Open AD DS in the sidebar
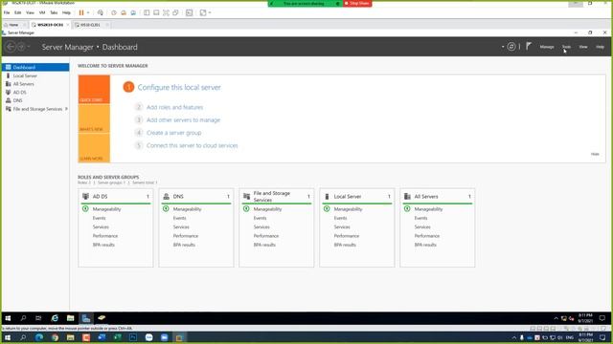 pyautogui.click(x=19, y=93)
